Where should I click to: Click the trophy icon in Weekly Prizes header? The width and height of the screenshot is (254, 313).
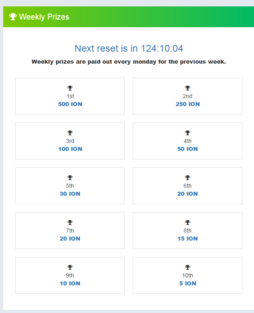click(13, 17)
